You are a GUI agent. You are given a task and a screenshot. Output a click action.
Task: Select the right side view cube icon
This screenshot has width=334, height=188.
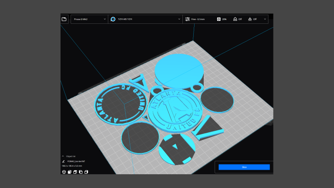point(86,172)
